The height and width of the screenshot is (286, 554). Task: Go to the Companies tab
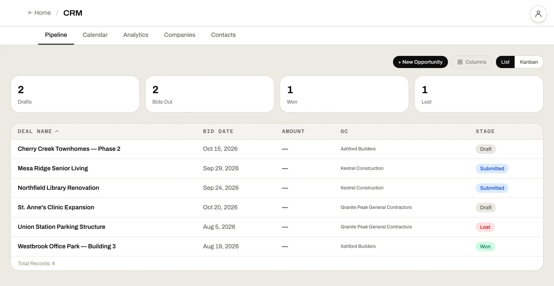tap(180, 35)
